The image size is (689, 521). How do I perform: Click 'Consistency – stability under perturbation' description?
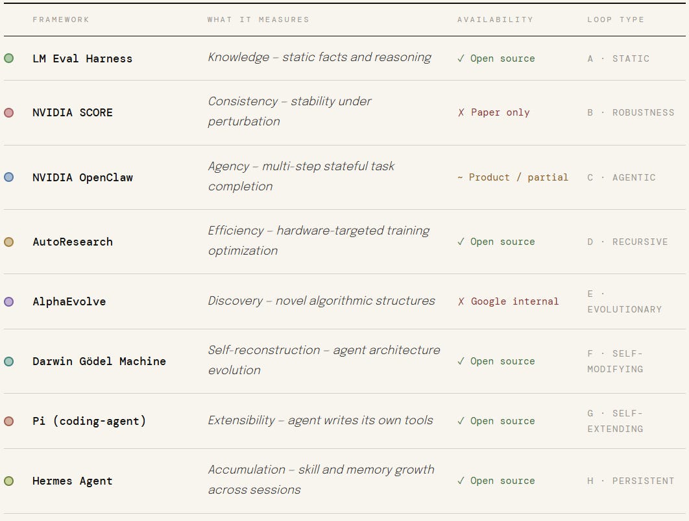[289, 111]
